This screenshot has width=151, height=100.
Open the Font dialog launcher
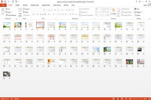click(56, 19)
